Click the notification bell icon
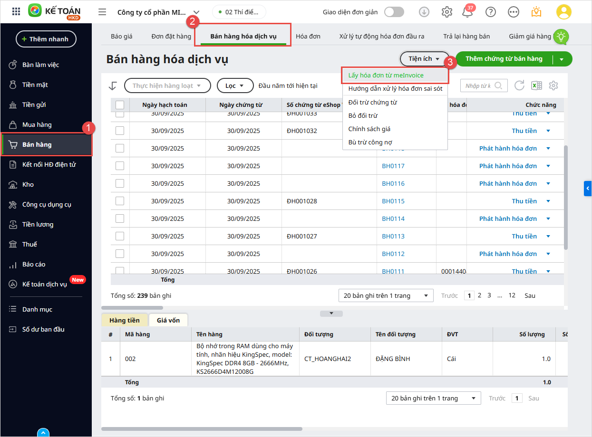Viewport: 592px width, 437px height. 467,12
